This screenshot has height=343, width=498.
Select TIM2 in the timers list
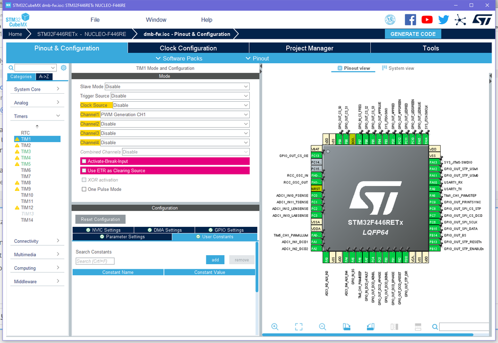[x=26, y=146]
